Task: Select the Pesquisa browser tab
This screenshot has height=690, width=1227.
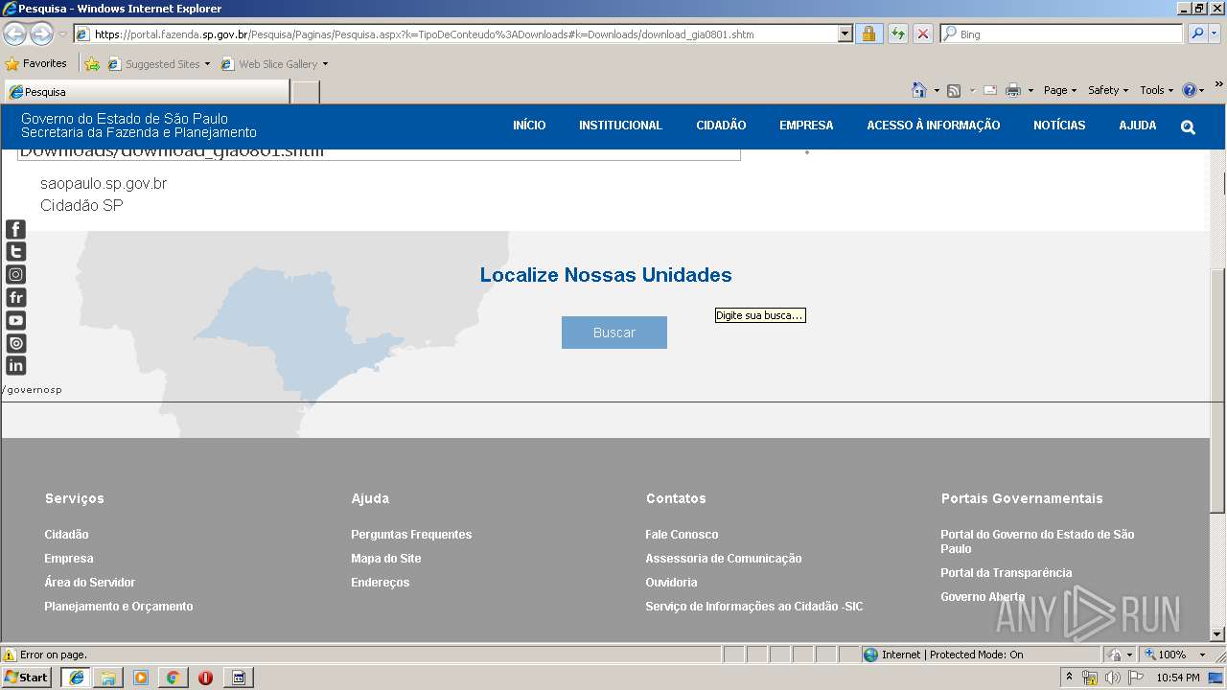Action: click(146, 92)
